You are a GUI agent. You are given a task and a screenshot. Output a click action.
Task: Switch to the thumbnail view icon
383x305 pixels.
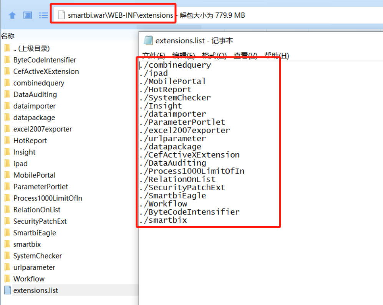click(28, 15)
